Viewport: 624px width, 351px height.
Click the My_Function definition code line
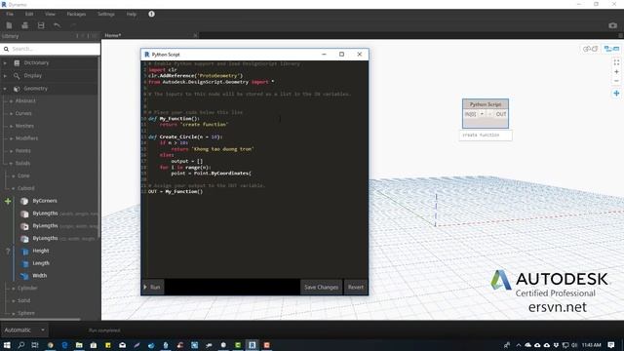174,119
